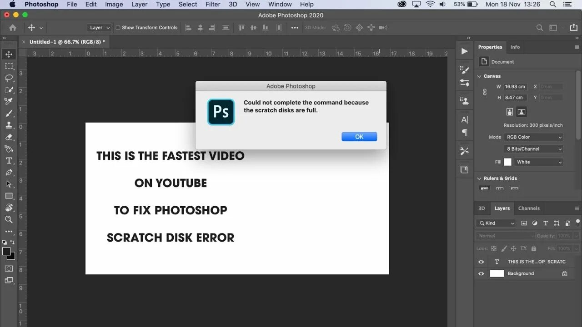Toggle the adjustment layers filter

coord(535,223)
